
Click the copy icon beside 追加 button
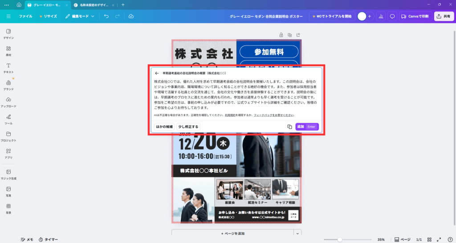tap(289, 127)
